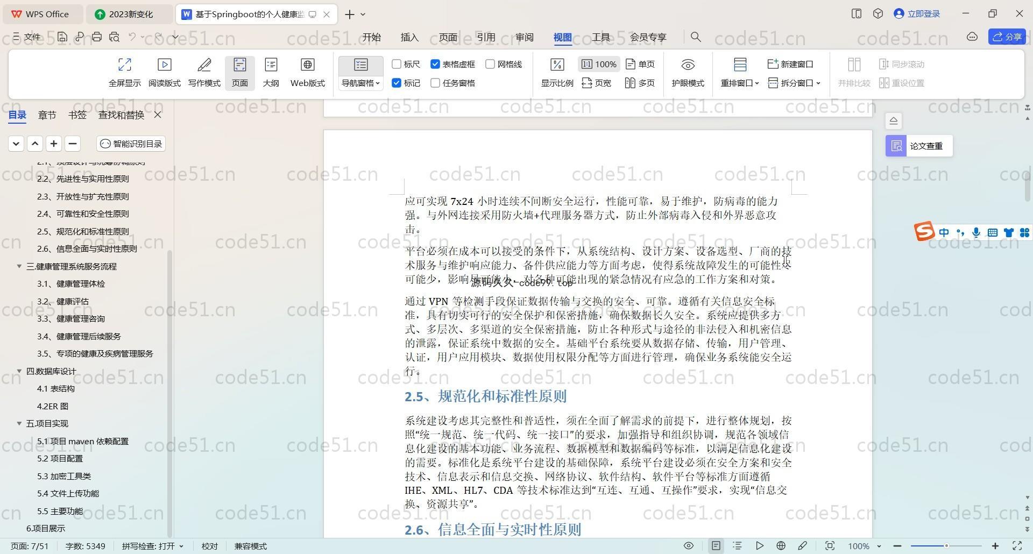Switch to outline view (大纲)

point(271,73)
